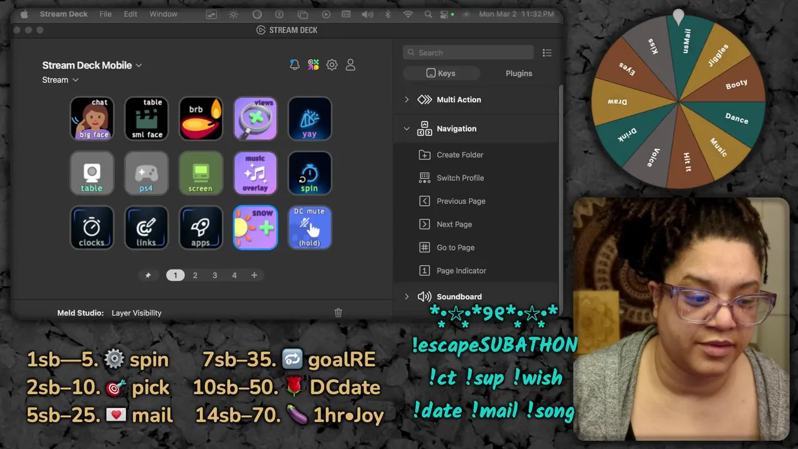This screenshot has width=798, height=449.
Task: Select the green screen key
Action: [201, 173]
